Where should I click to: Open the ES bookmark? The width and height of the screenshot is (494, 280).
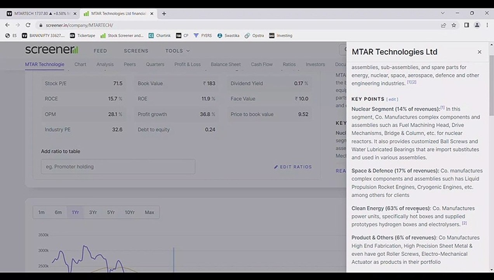[11, 35]
